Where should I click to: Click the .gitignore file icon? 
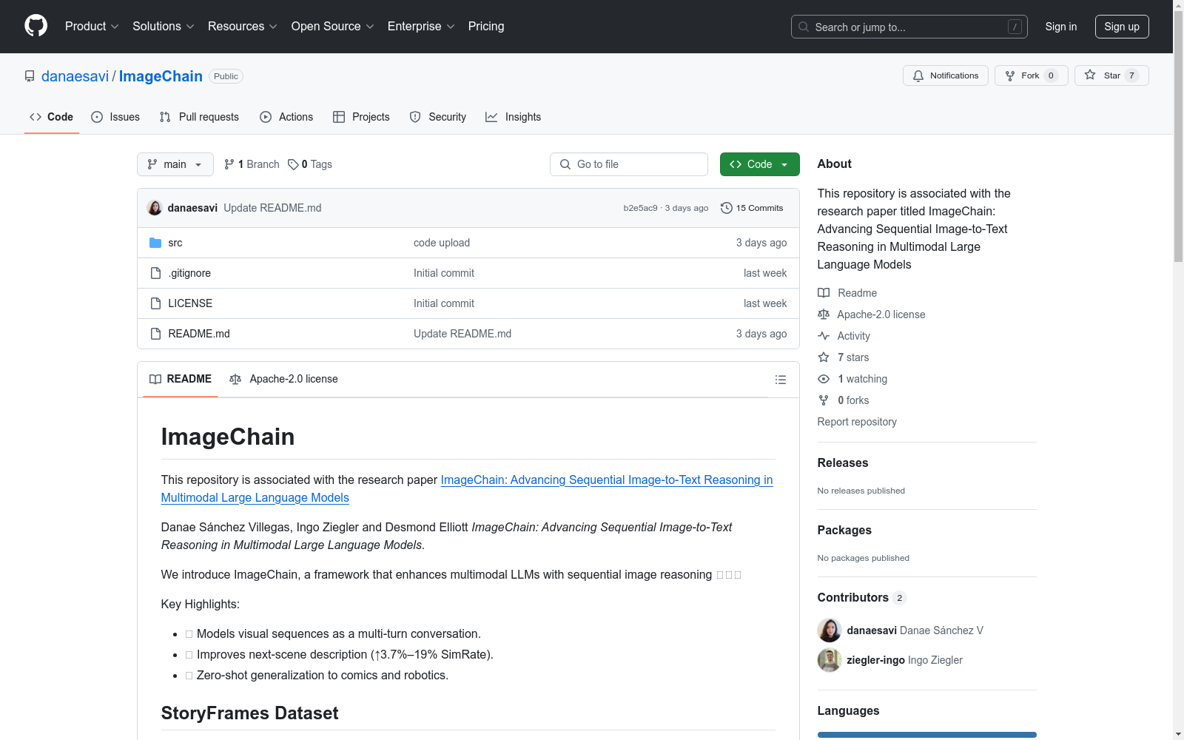click(x=155, y=273)
